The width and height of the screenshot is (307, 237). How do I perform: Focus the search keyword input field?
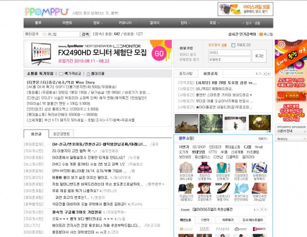pyautogui.click(x=63, y=34)
